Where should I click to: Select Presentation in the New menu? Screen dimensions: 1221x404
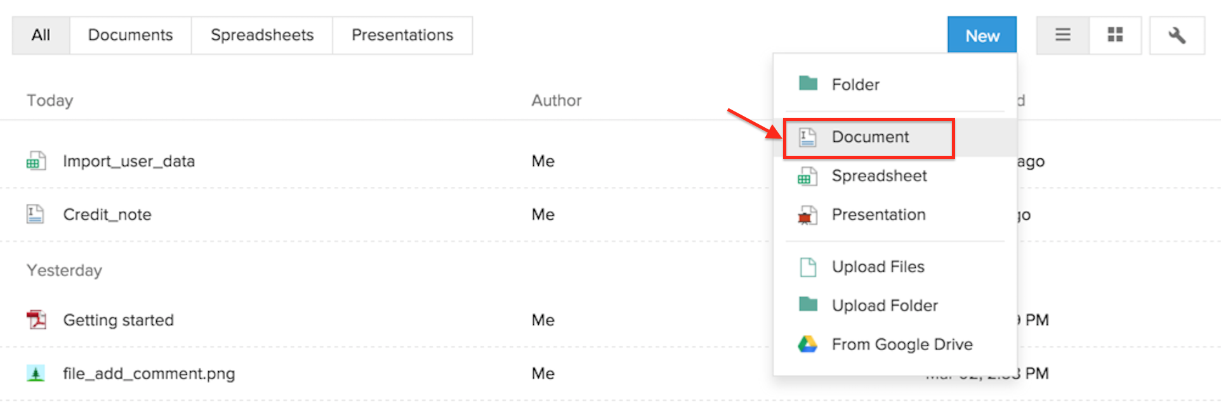[878, 215]
